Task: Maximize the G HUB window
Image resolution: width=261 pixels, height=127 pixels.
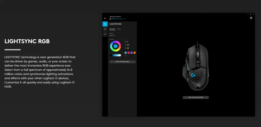Action: pos(251,14)
